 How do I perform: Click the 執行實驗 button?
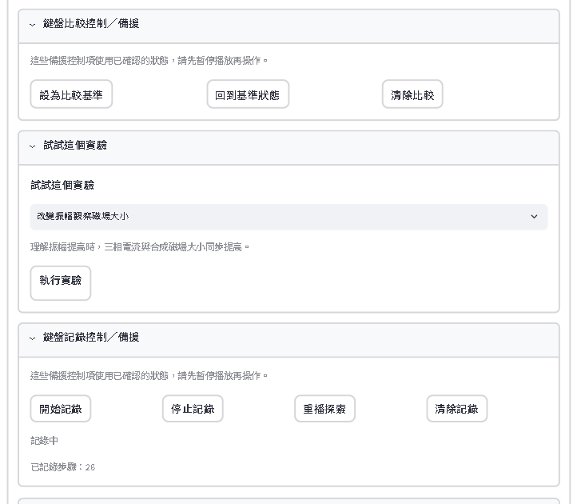[61, 283]
